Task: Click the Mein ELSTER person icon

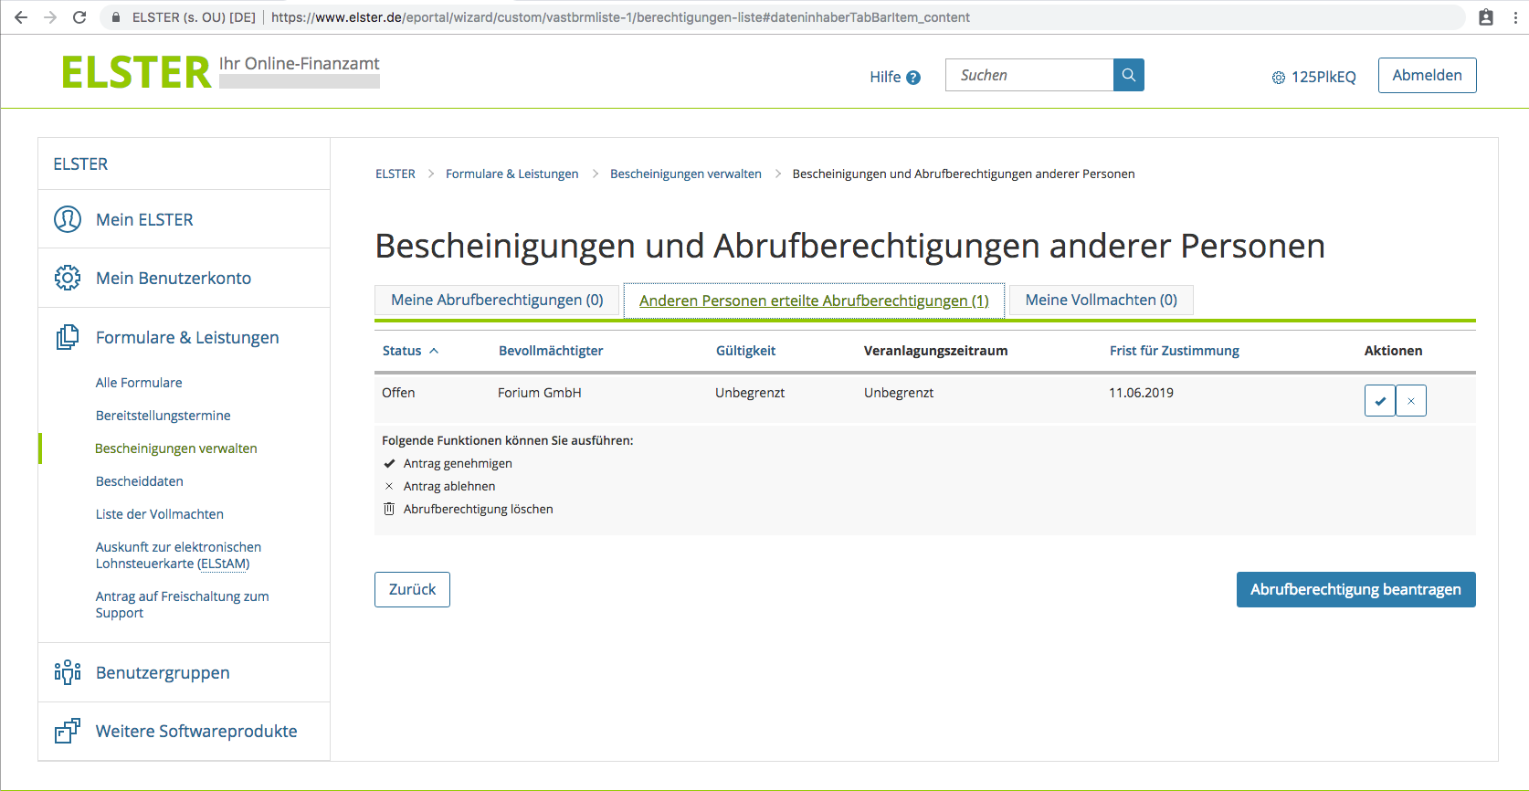Action: [68, 219]
